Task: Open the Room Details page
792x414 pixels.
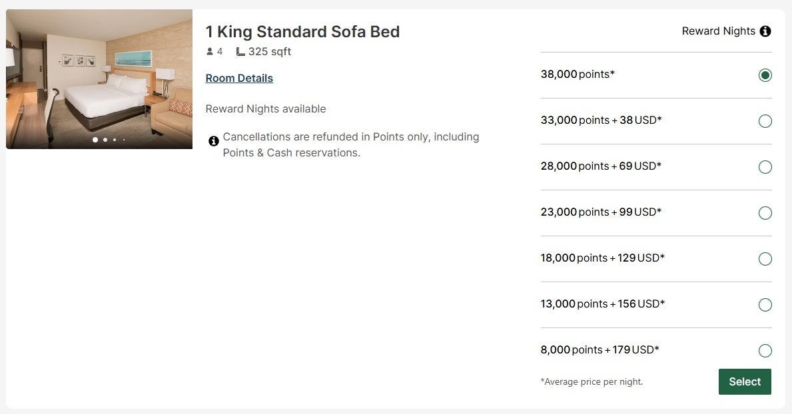Action: pos(238,78)
